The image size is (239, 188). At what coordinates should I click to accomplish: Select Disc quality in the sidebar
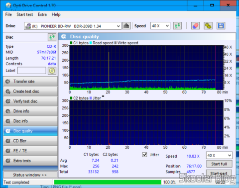pos(30,131)
